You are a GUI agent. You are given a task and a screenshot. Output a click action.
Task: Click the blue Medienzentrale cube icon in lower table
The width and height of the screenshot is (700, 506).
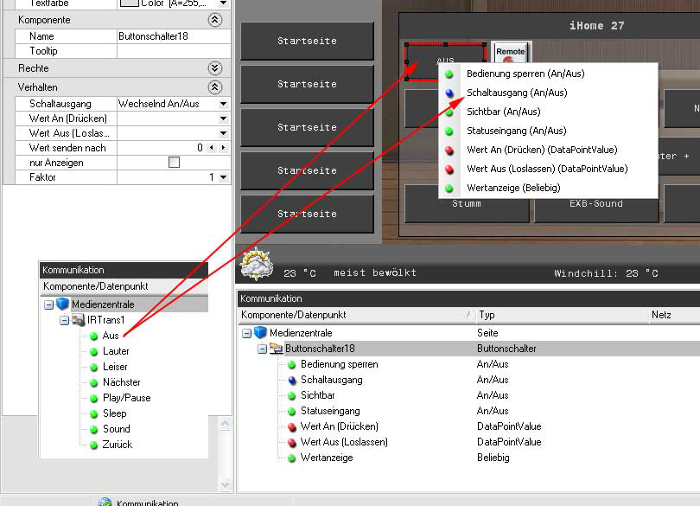point(260,332)
